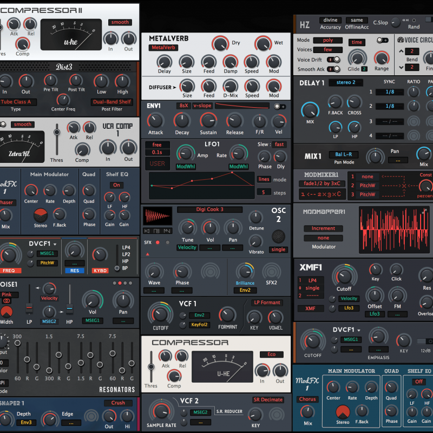Click the Bend down arrow in Voice Circuit
The image size is (433, 433).
pos(401,67)
